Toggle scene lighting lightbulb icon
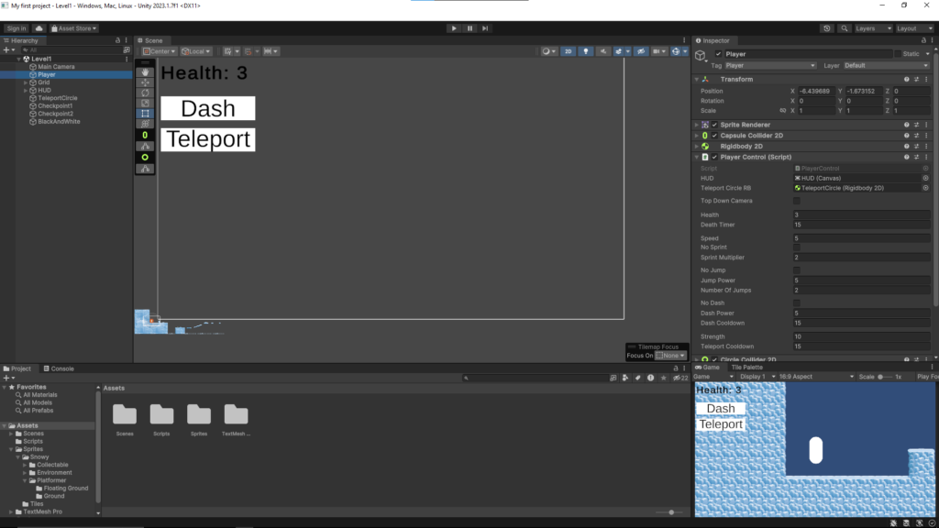Screen dimensions: 939x528 587,51
